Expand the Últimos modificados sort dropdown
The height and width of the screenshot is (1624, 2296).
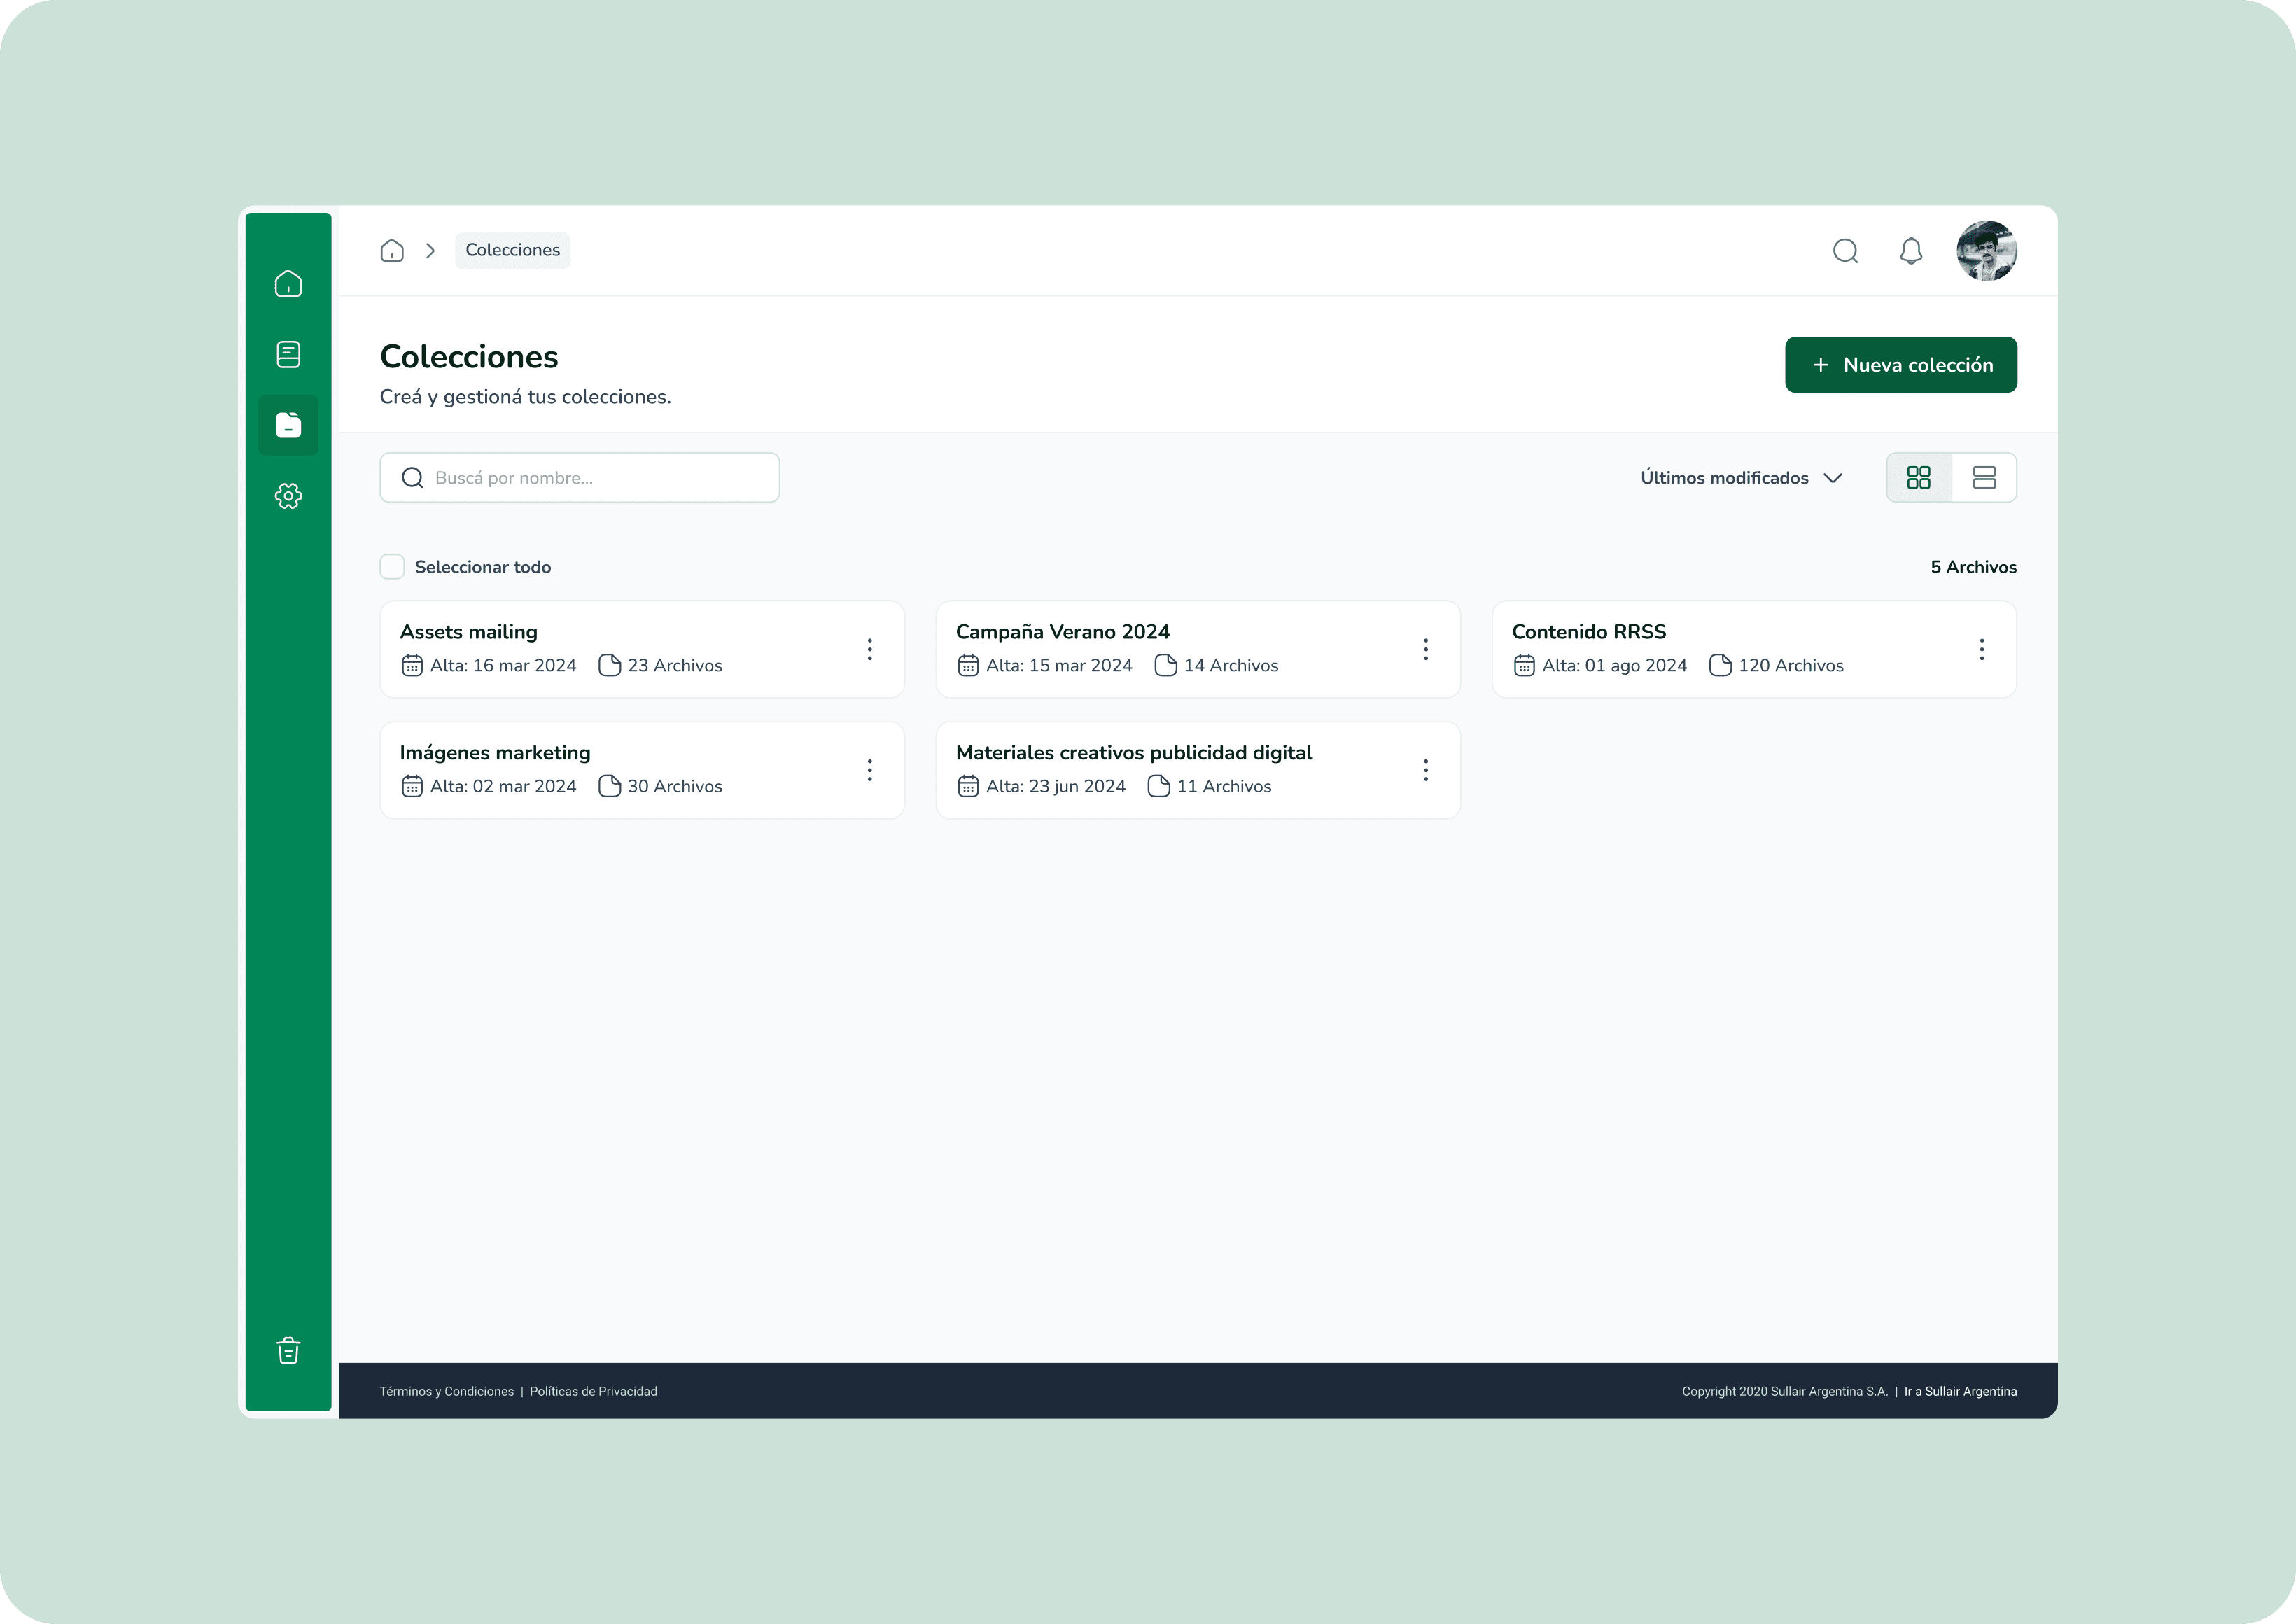click(1741, 478)
